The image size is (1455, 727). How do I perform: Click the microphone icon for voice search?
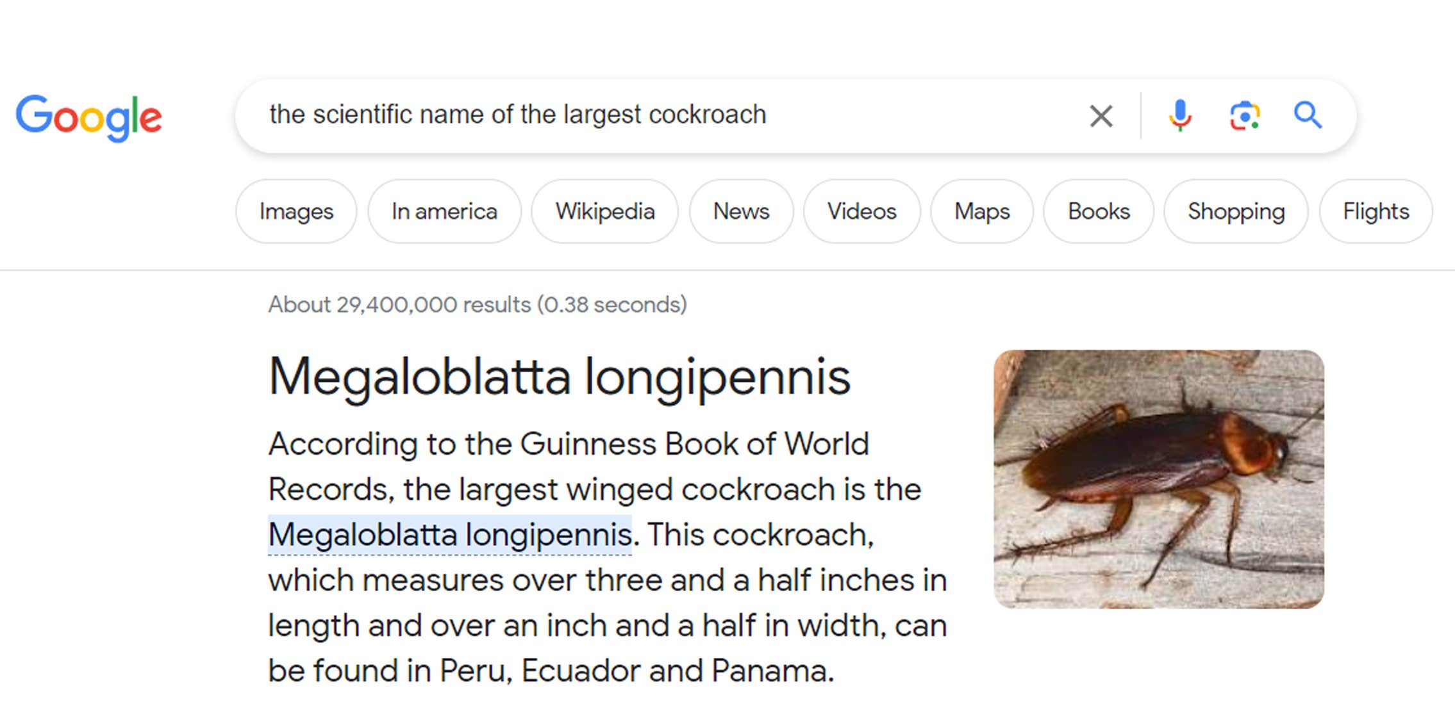click(1180, 116)
